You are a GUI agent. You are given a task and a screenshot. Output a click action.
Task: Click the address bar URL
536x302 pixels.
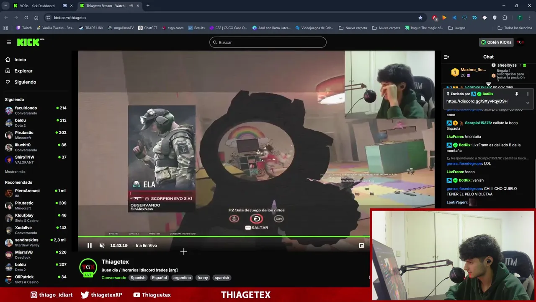pyautogui.click(x=70, y=18)
